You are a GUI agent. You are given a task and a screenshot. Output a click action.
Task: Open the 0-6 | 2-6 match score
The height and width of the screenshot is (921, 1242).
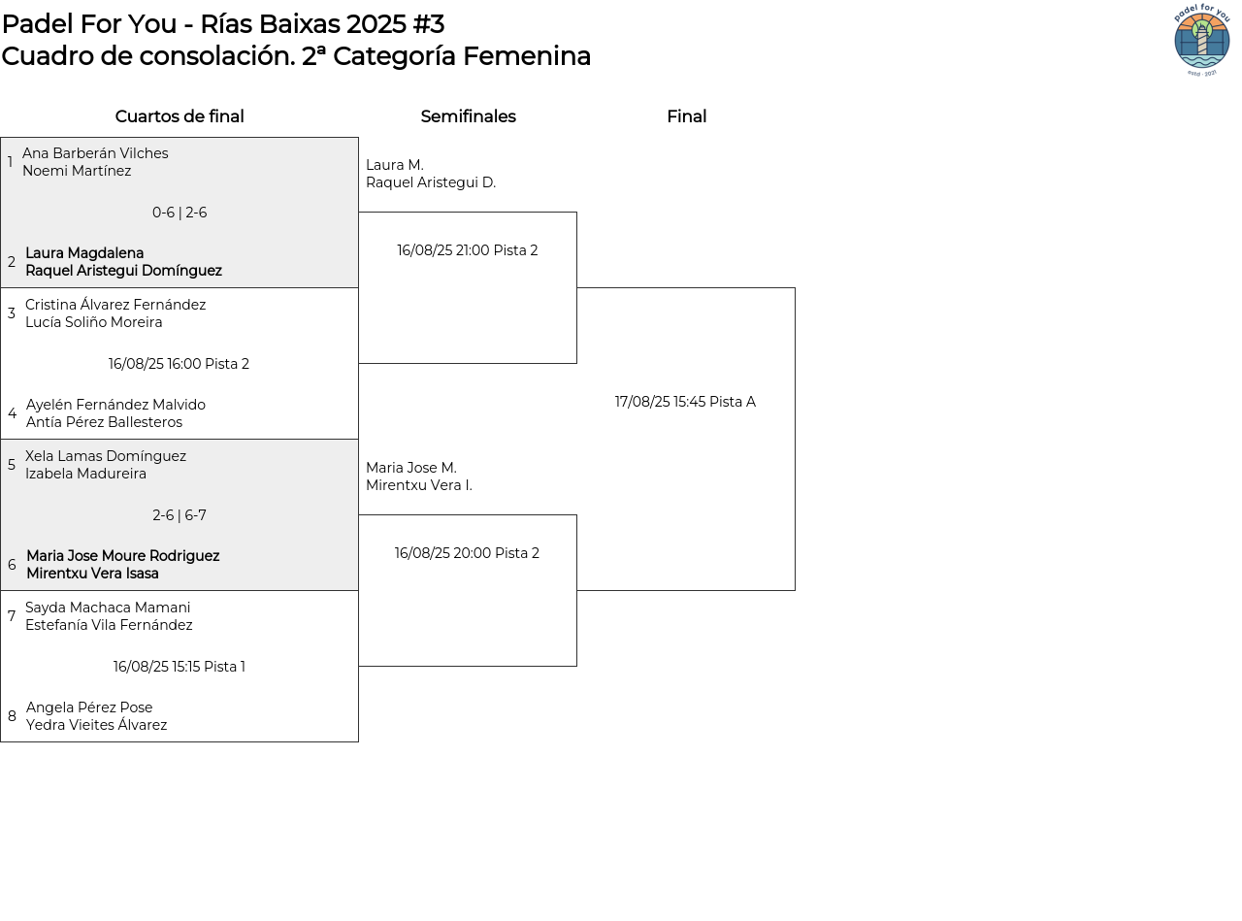[180, 213]
